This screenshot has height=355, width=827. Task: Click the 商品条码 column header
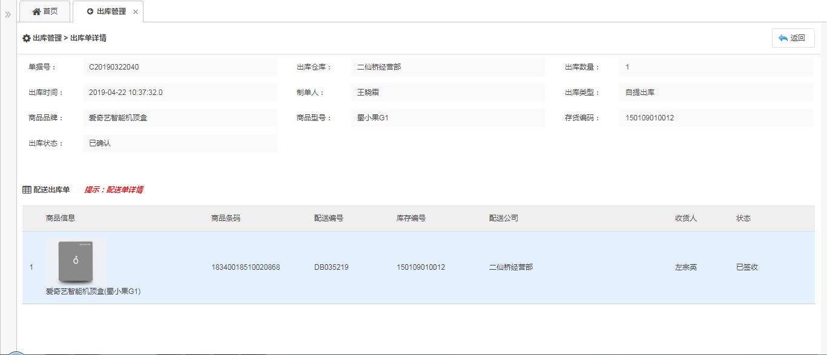(226, 218)
